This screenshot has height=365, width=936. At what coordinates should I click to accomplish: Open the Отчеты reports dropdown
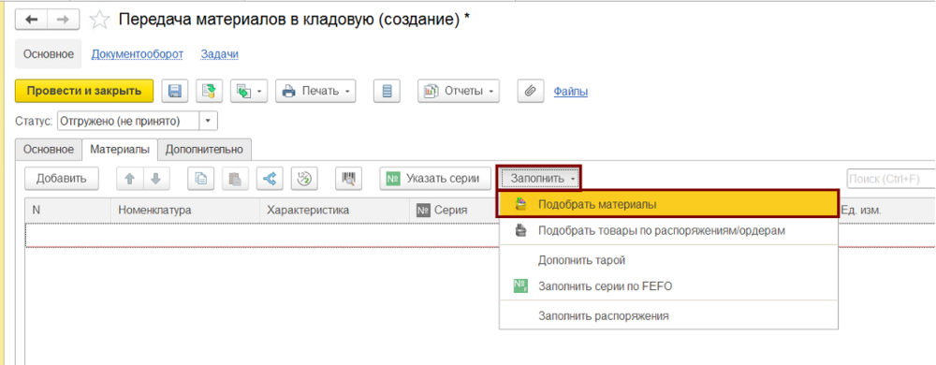[459, 92]
